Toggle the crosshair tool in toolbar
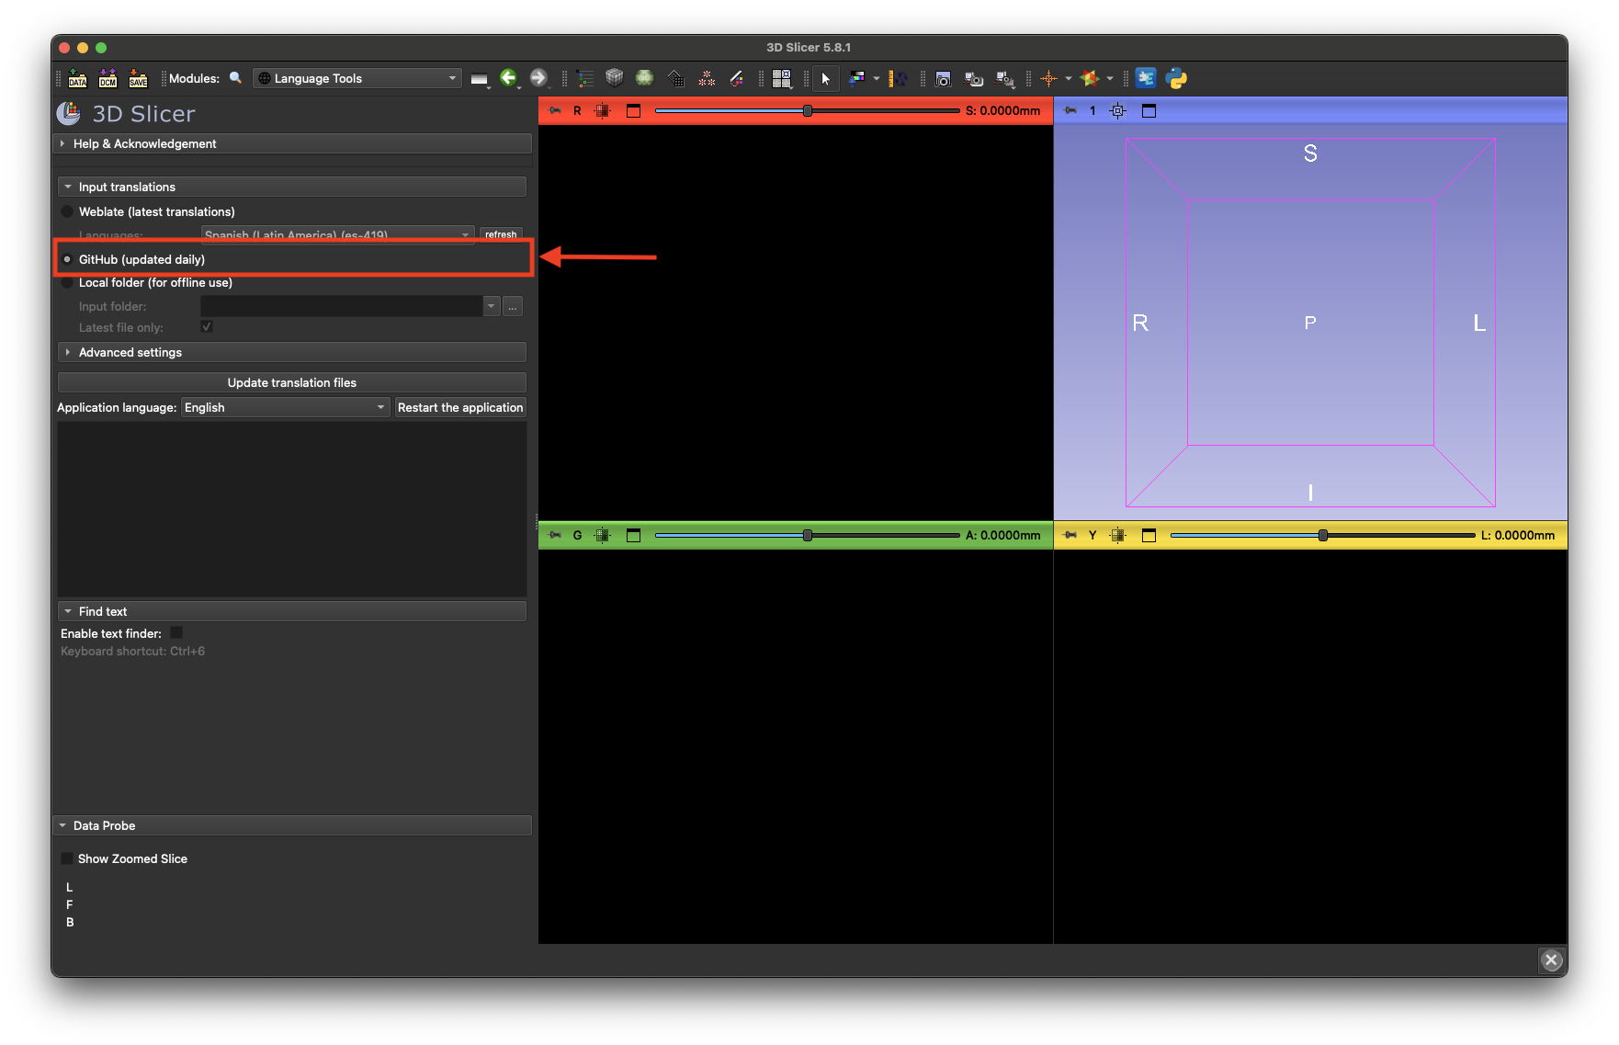Viewport: 1619px width, 1045px height. pos(1048,78)
